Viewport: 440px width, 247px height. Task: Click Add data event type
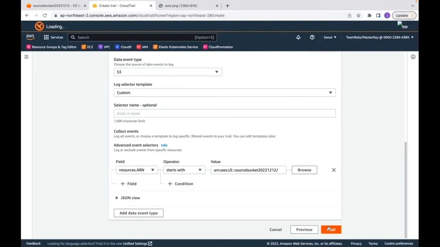coord(138,213)
